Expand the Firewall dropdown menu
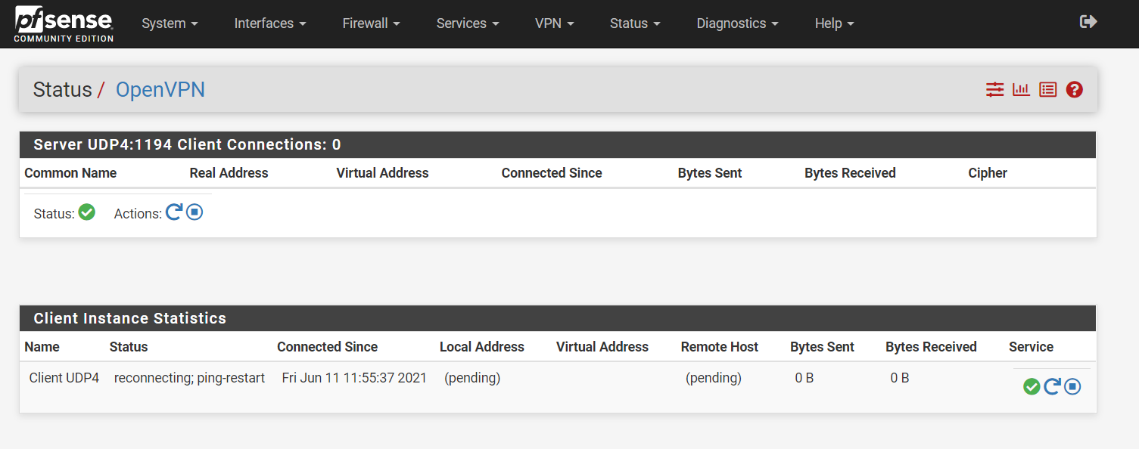Screen dimensions: 1139x449 [x=372, y=23]
